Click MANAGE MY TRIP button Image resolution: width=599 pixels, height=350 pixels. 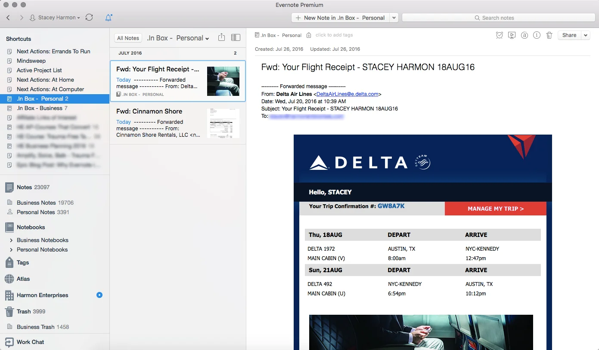(x=496, y=209)
